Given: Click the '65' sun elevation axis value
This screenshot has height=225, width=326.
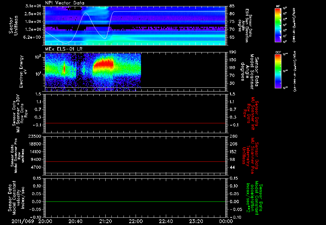Looking at the screenshot, I should pyautogui.click(x=232, y=37).
